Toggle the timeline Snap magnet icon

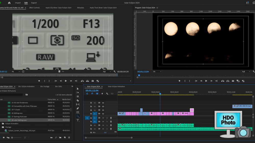[x=92, y=94]
